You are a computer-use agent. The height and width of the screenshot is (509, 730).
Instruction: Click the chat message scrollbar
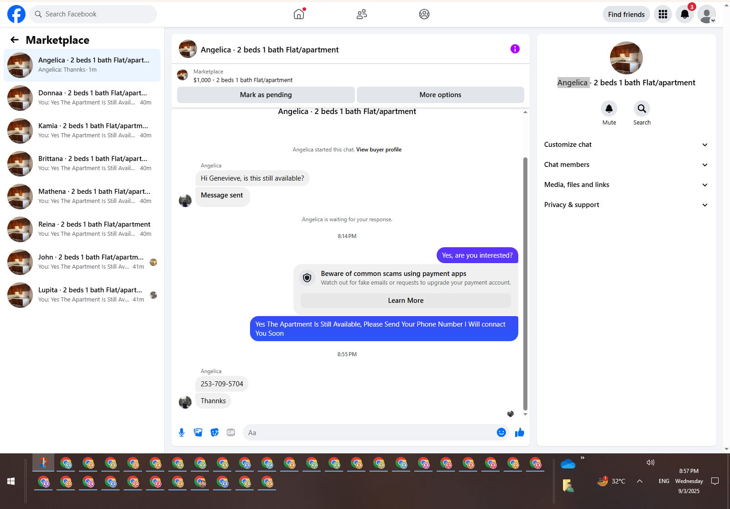(525, 284)
